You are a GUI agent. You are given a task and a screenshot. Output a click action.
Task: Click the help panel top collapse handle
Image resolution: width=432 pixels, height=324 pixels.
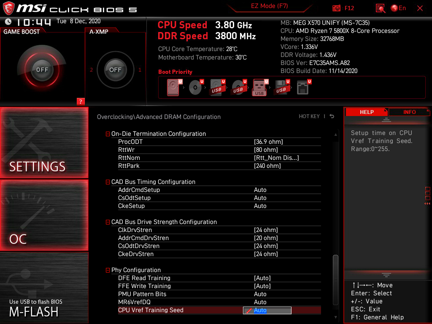click(386, 119)
